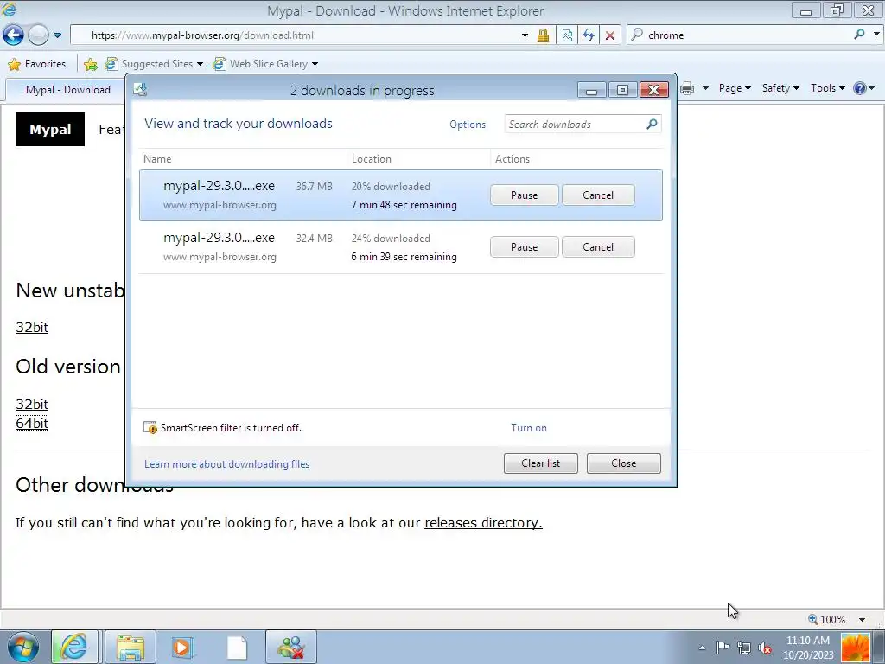Turn on SmartScreen filter
The width and height of the screenshot is (885, 664).
point(529,428)
